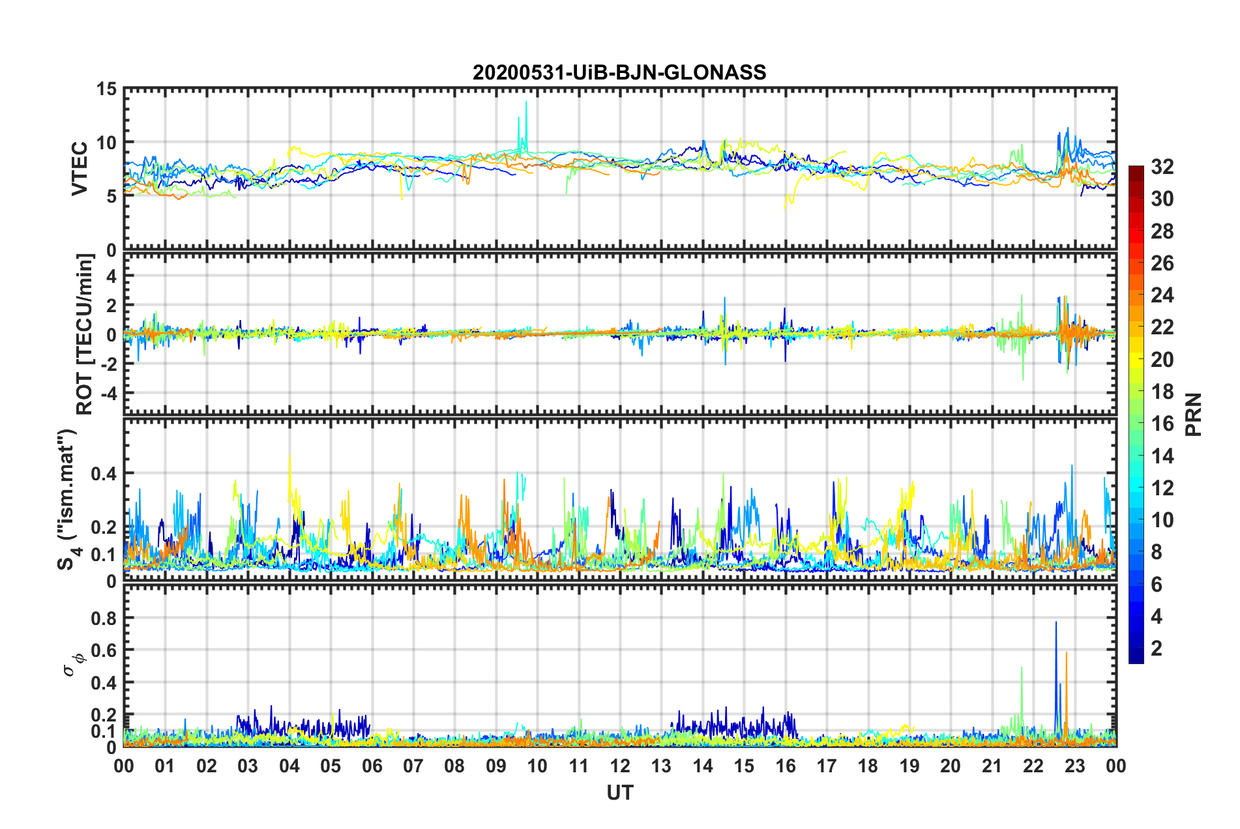Screen dimensions: 1240x829
Task: Select the ROT [TECU/min] axis label
Action: pos(85,334)
